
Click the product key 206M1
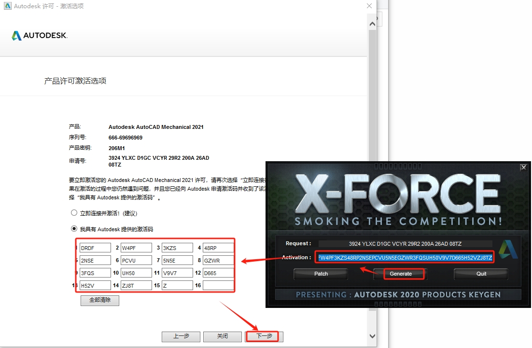click(117, 148)
